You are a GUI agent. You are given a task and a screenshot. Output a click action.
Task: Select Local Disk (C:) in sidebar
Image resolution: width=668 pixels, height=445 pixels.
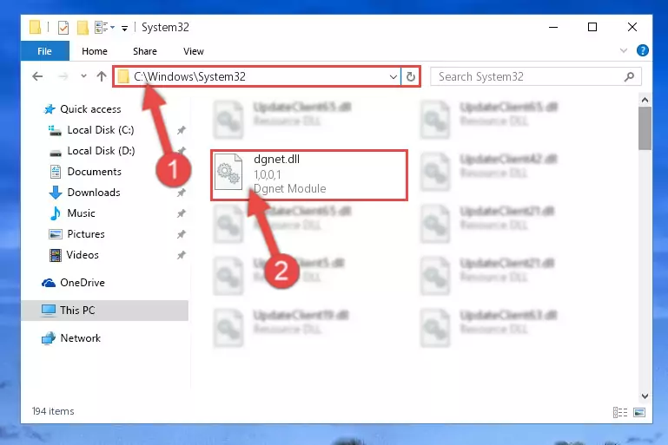click(101, 130)
